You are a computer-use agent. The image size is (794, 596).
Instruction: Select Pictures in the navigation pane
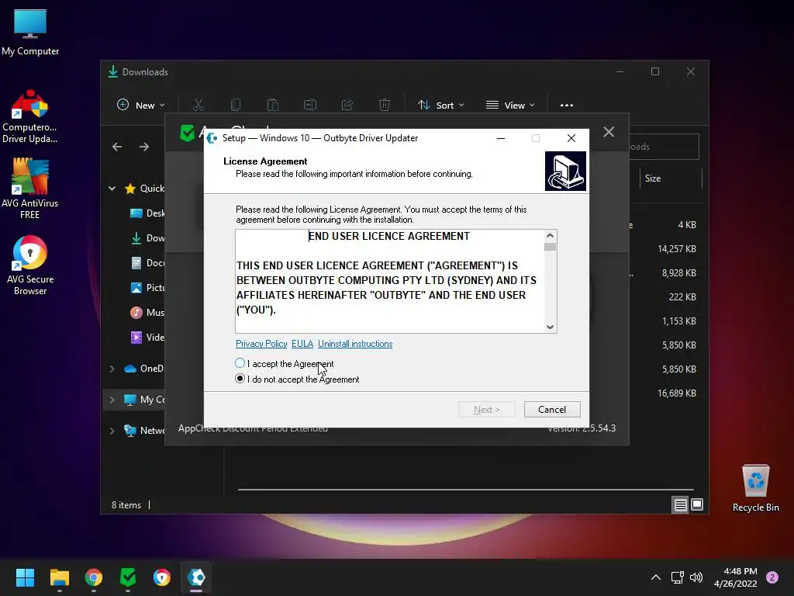pos(147,288)
